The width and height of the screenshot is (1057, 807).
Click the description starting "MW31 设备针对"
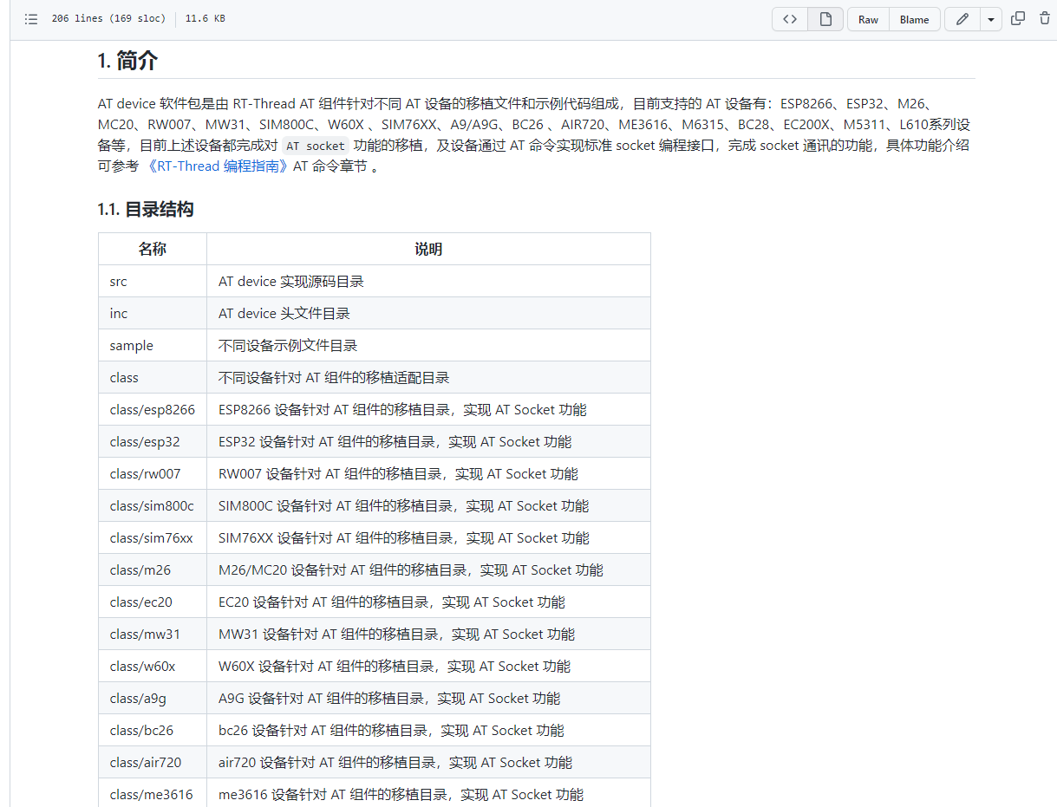(396, 634)
